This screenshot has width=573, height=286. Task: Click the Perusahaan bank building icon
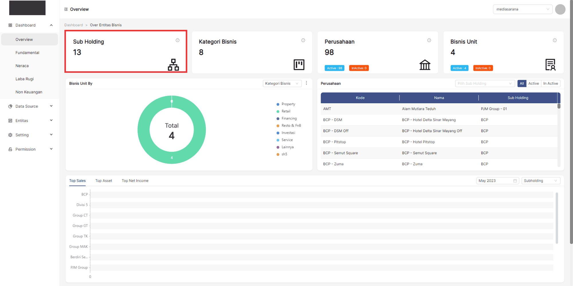pos(425,65)
